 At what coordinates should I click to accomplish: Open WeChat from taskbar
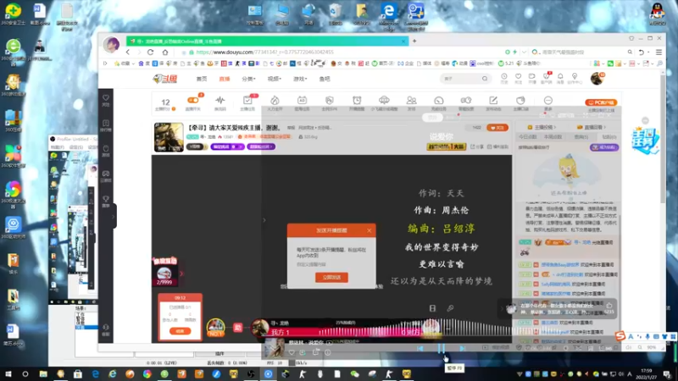pos(354,373)
